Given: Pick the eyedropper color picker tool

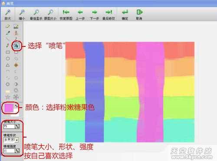Looking at the screenshot, I should click(8, 33).
